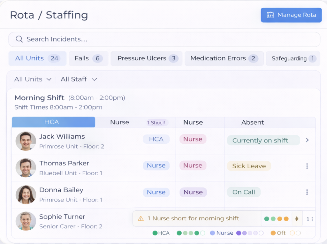
Task: Click the warning triangle icon
Action: [141, 218]
